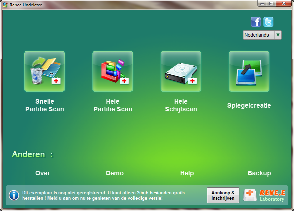Click the Spiegelcreatie text label
Viewport: 294px width, 211px height.
[249, 106]
